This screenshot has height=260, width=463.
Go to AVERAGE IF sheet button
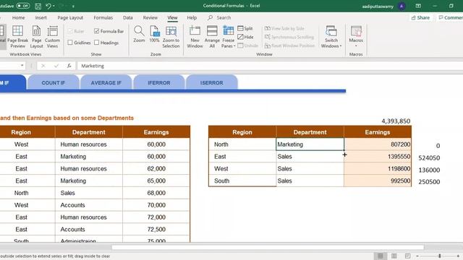[106, 82]
